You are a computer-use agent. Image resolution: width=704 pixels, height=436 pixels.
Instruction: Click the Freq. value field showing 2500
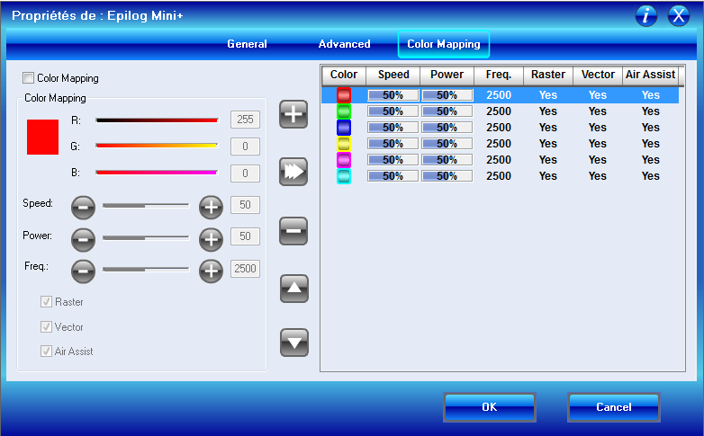coord(245,269)
